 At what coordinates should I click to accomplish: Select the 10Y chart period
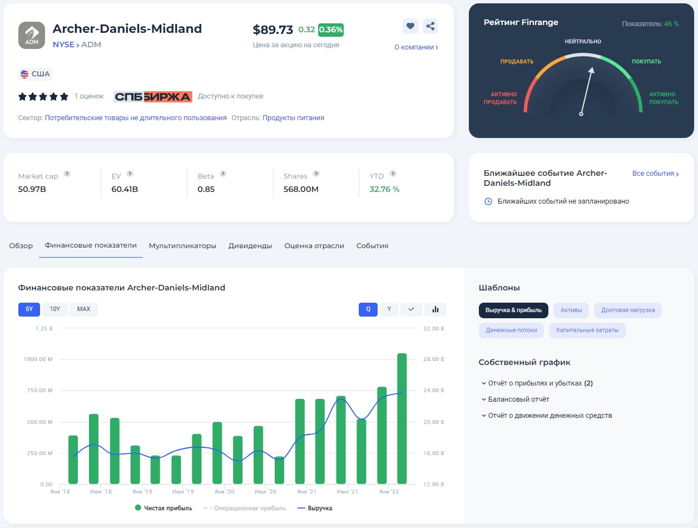[55, 309]
